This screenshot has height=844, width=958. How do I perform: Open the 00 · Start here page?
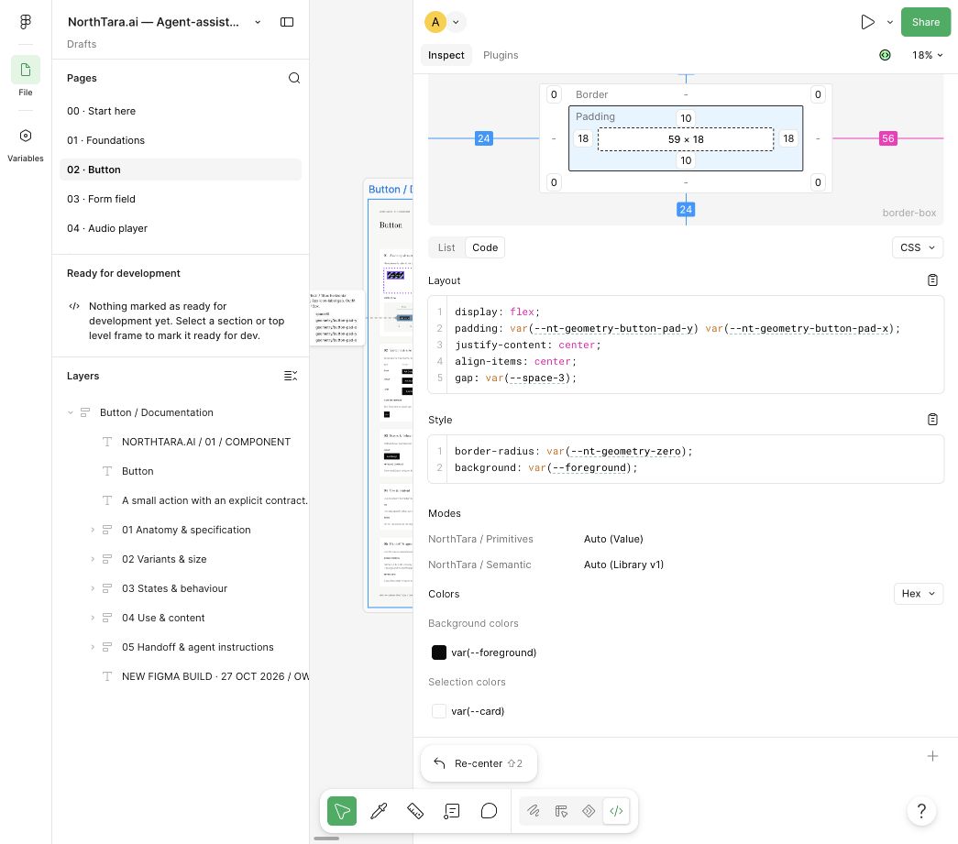(181, 111)
